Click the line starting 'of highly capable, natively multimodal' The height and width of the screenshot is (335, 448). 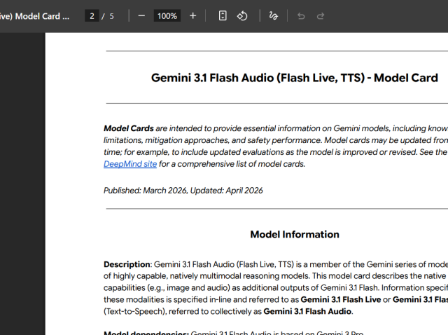click(276, 276)
